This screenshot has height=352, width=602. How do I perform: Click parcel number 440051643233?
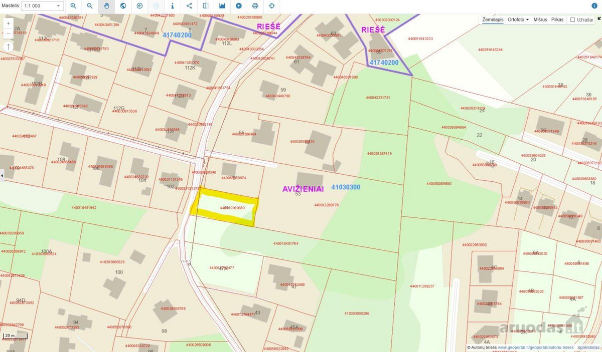tap(420, 39)
